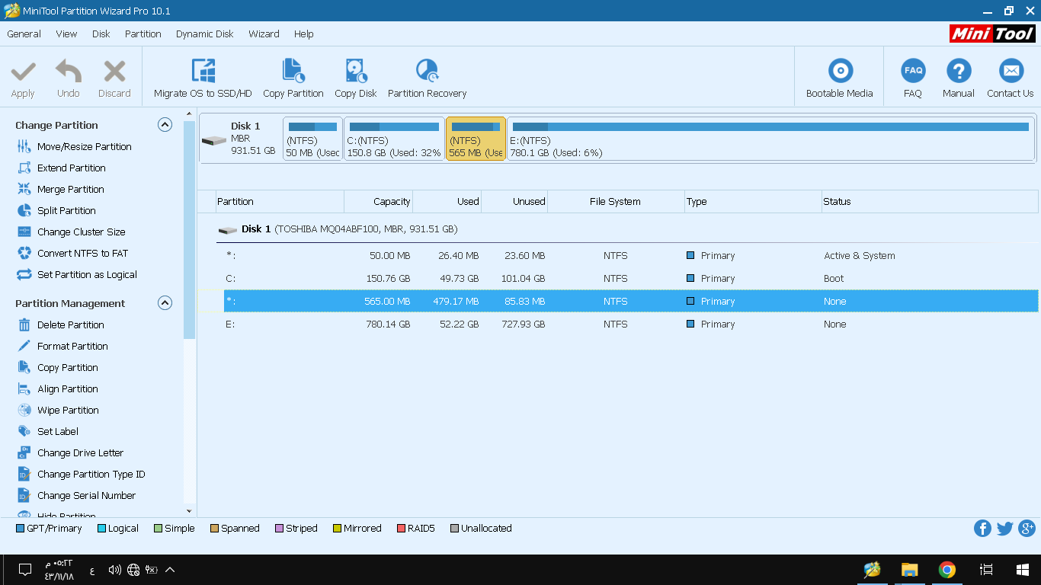The height and width of the screenshot is (585, 1041).
Task: Open the Manual help icon
Action: coord(959,71)
